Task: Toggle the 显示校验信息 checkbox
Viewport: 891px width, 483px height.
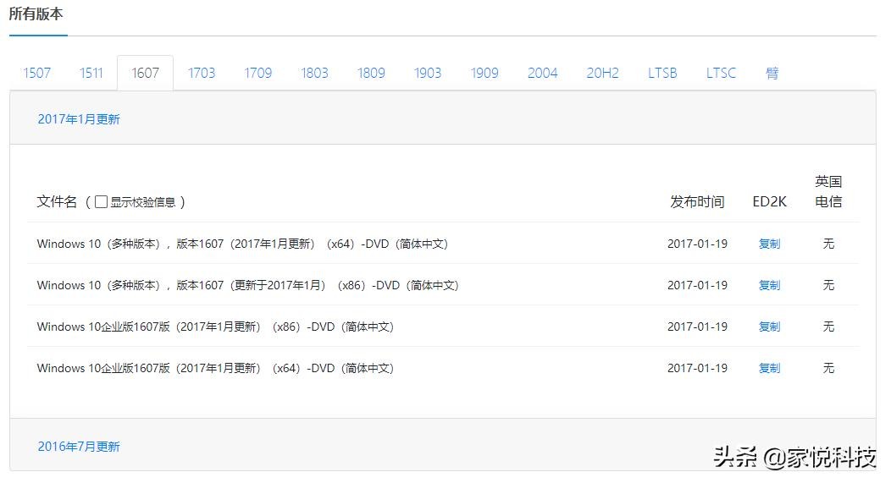Action: click(102, 202)
